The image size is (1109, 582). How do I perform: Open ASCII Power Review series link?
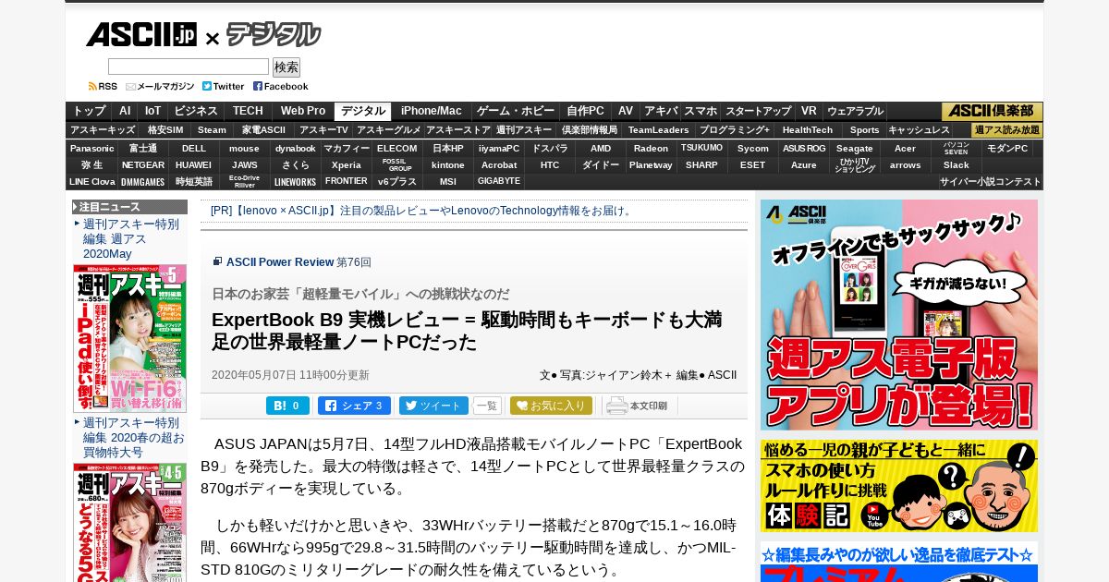(280, 262)
